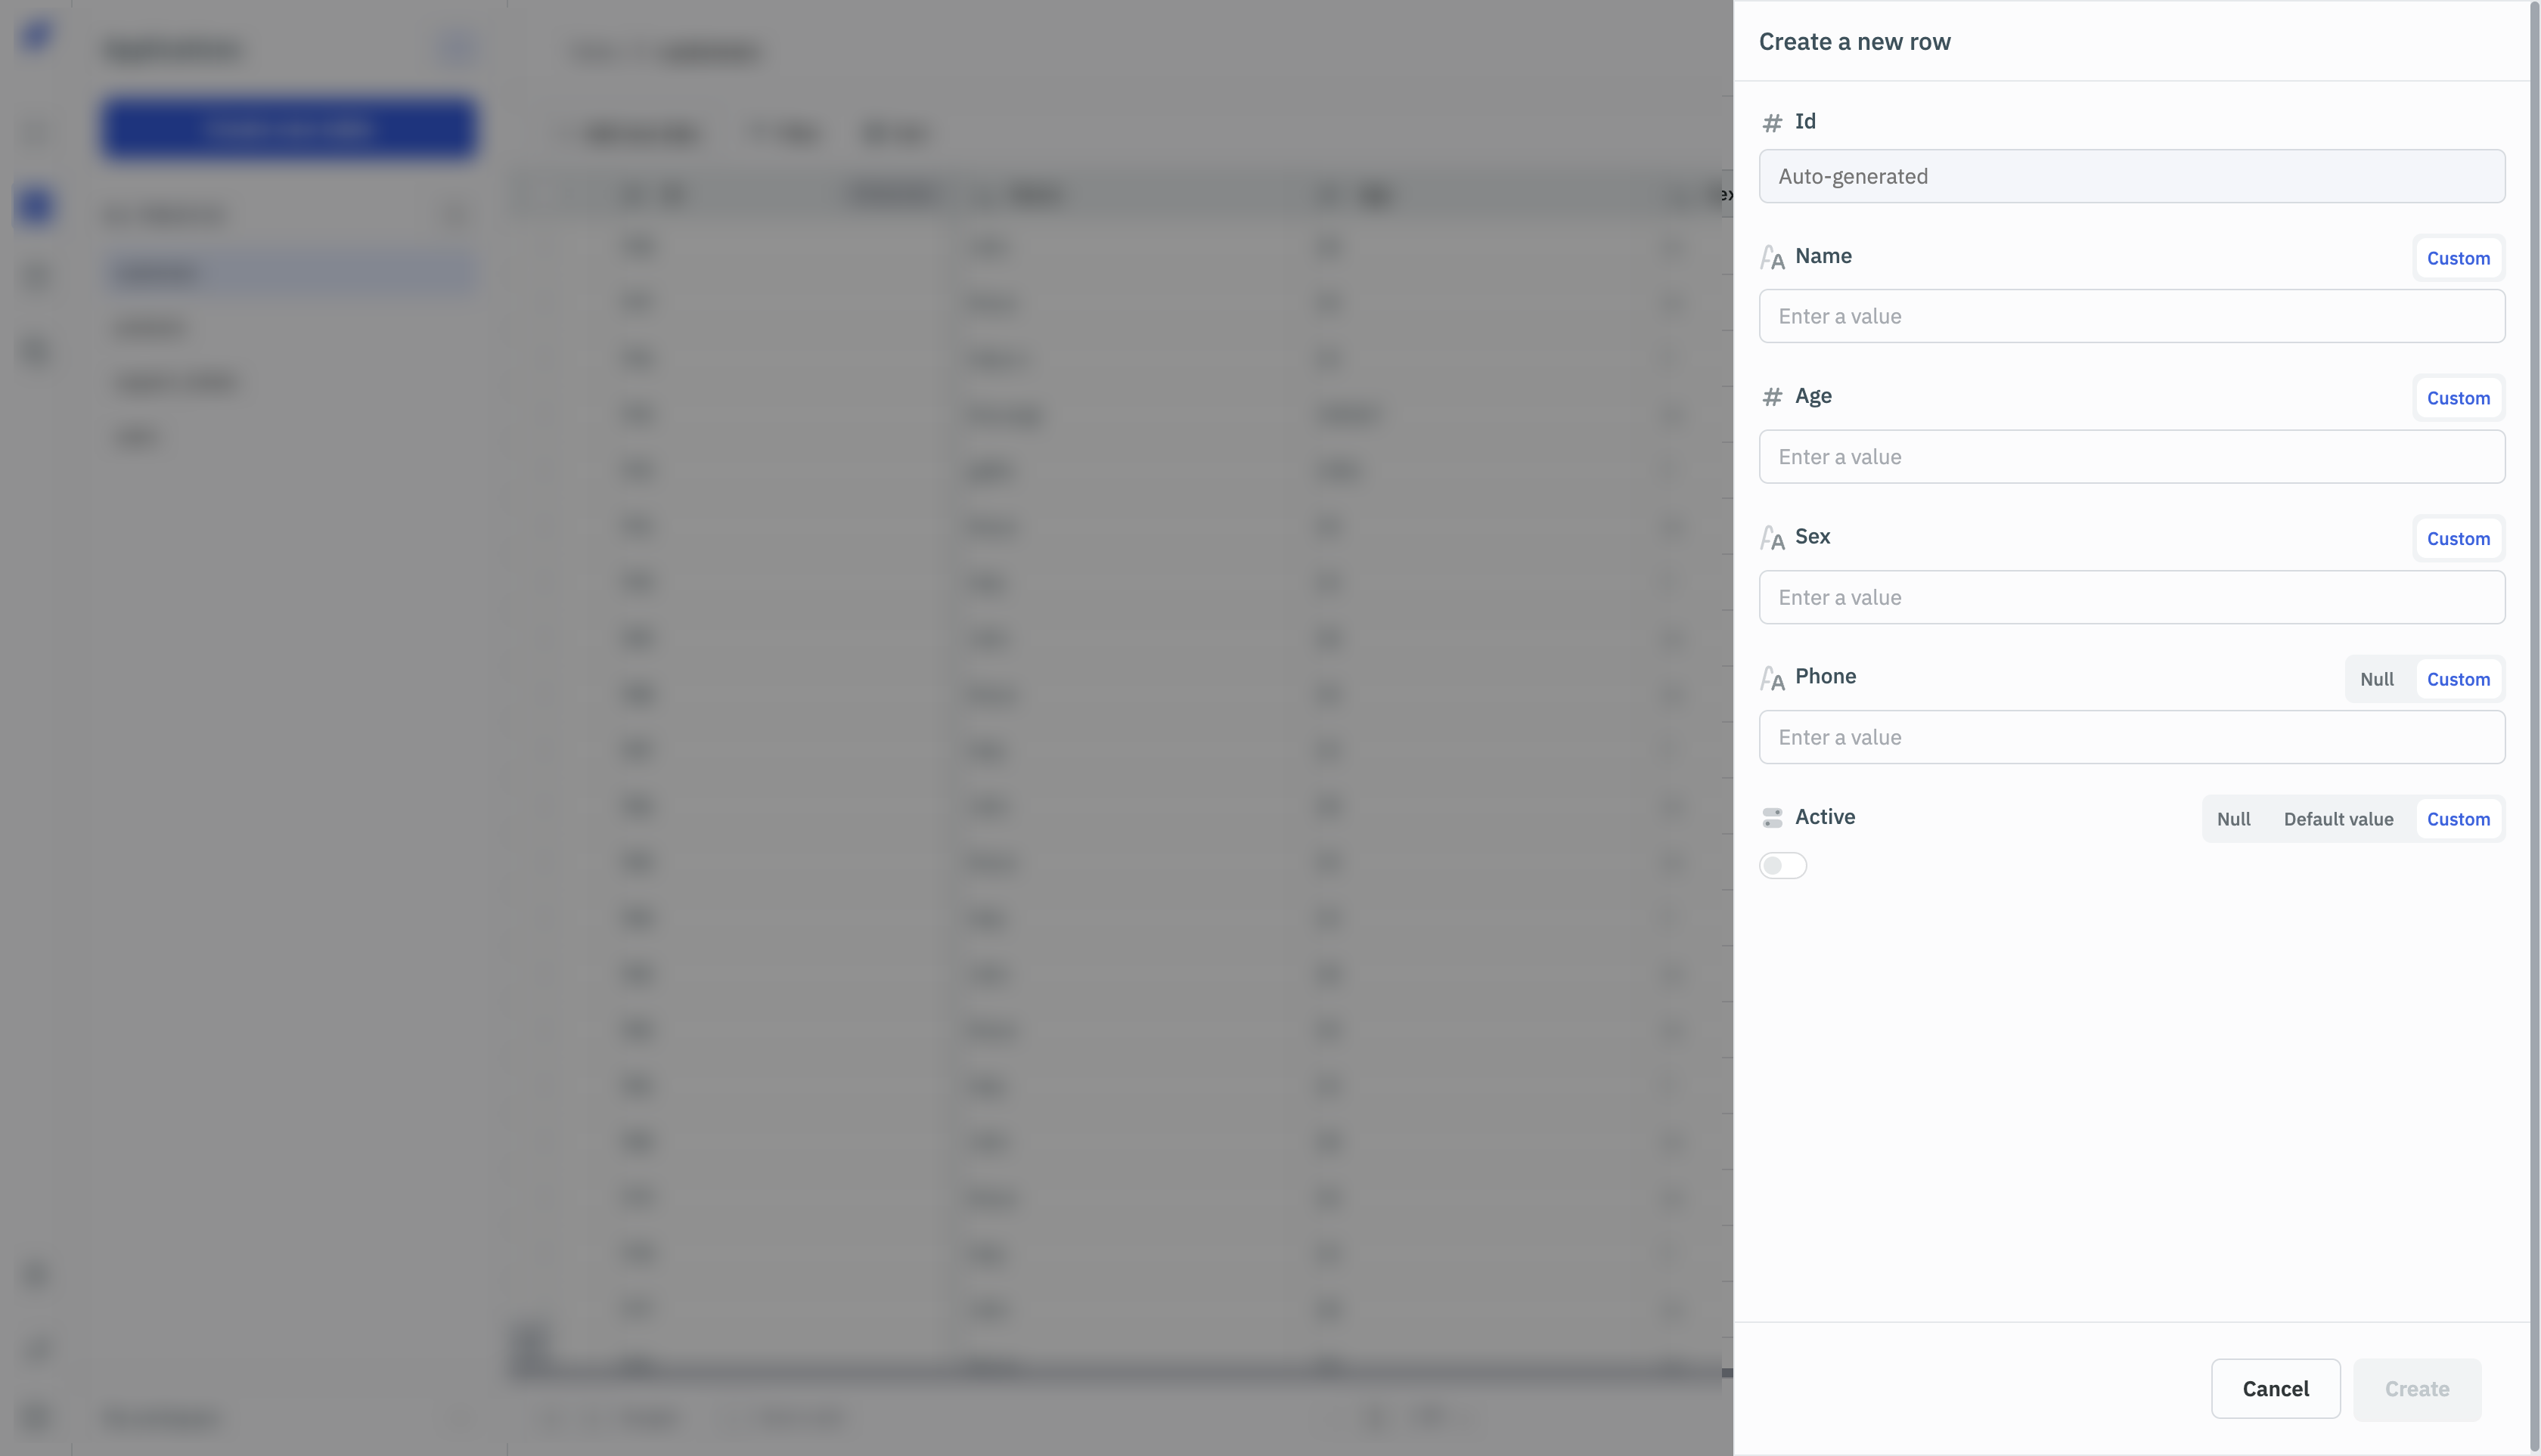Set Active field to Null
The image size is (2541, 1456).
pyautogui.click(x=2233, y=819)
